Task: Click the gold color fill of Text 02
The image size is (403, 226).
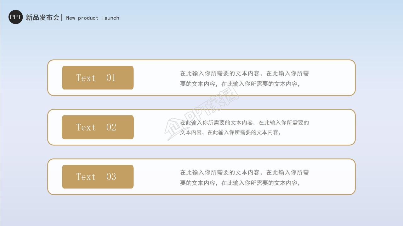Action: [98, 127]
